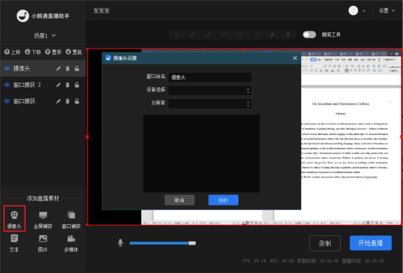
Task: Add a 窗口捕获 window capture from materials
Action: [x=71, y=219]
